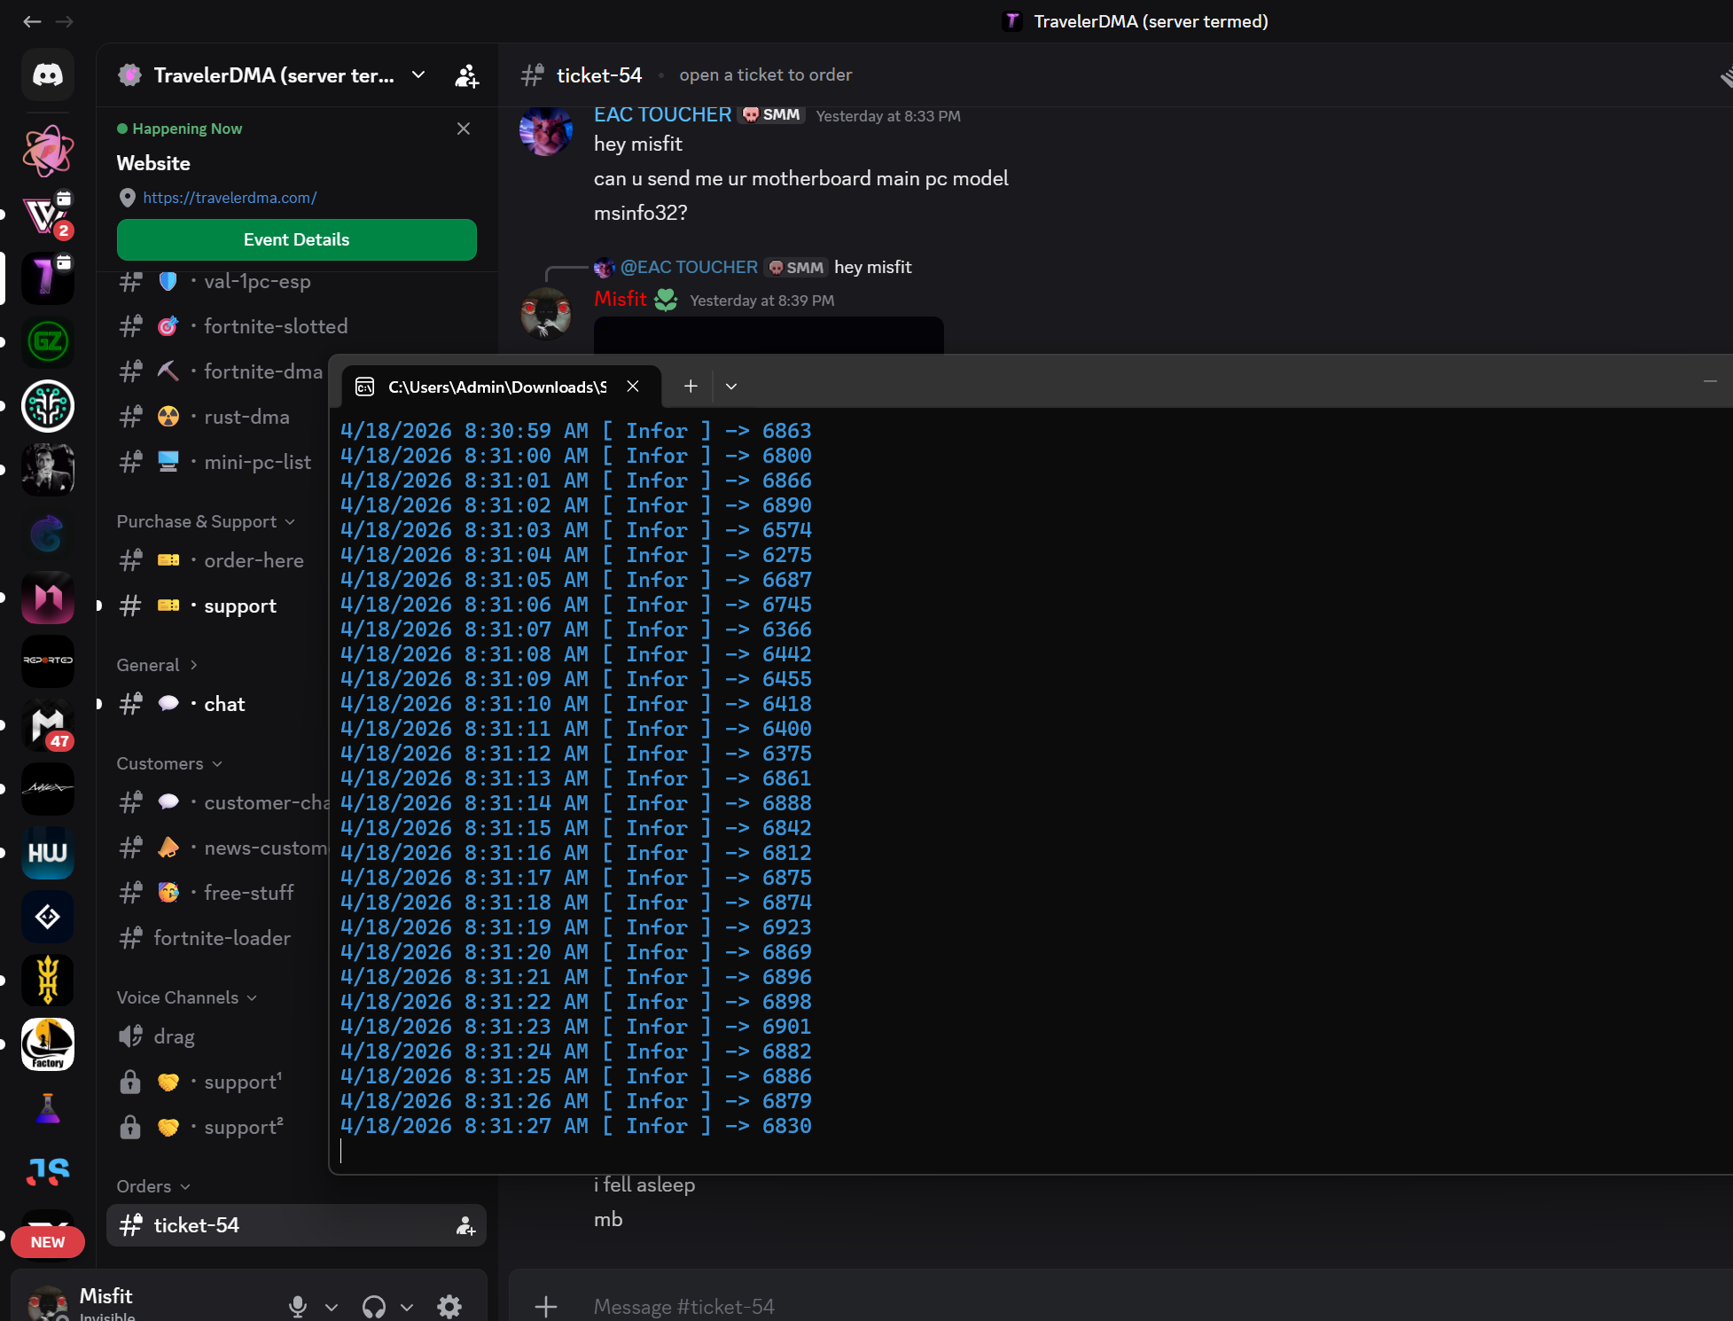Open the black-and-white portrait server icon
The height and width of the screenshot is (1321, 1733).
click(48, 470)
